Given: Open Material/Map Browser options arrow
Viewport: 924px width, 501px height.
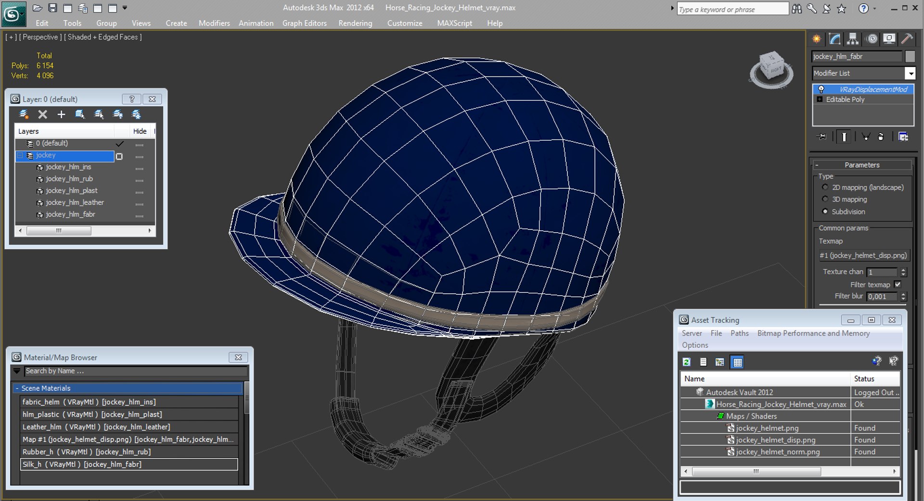Looking at the screenshot, I should [x=17, y=371].
